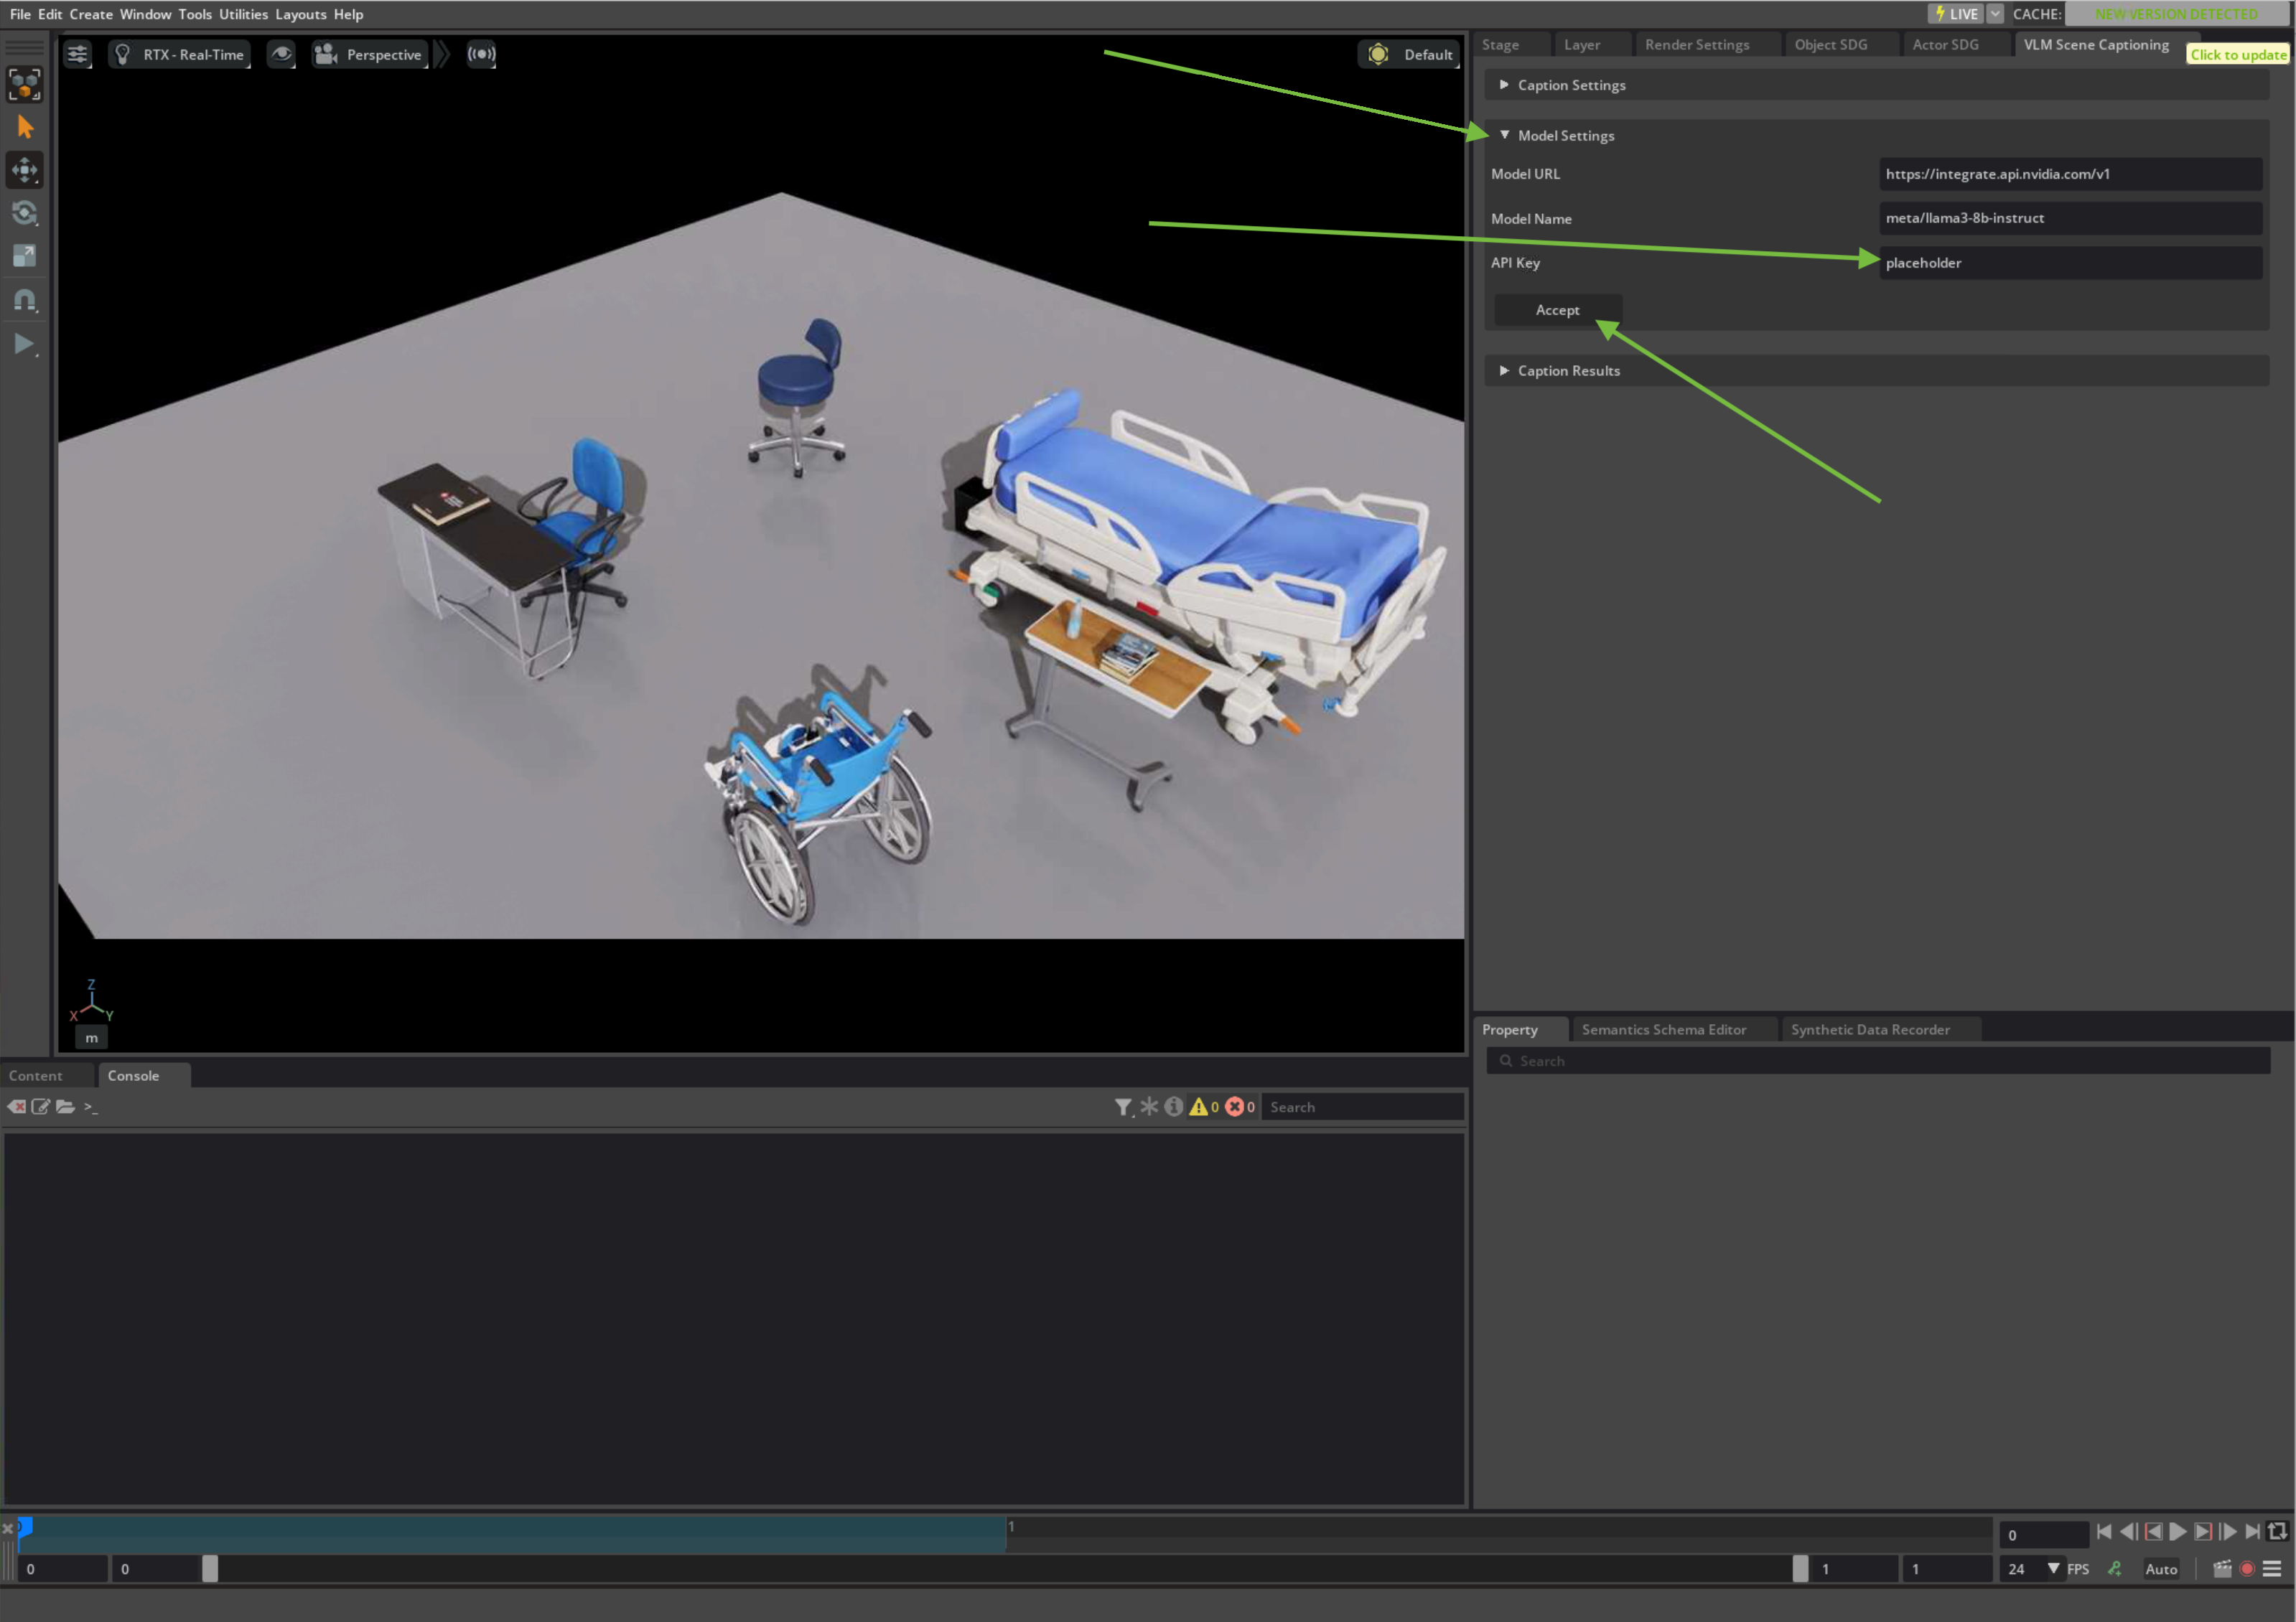2296x1622 pixels.
Task: Toggle timeline loop playback
Action: pyautogui.click(x=2278, y=1532)
